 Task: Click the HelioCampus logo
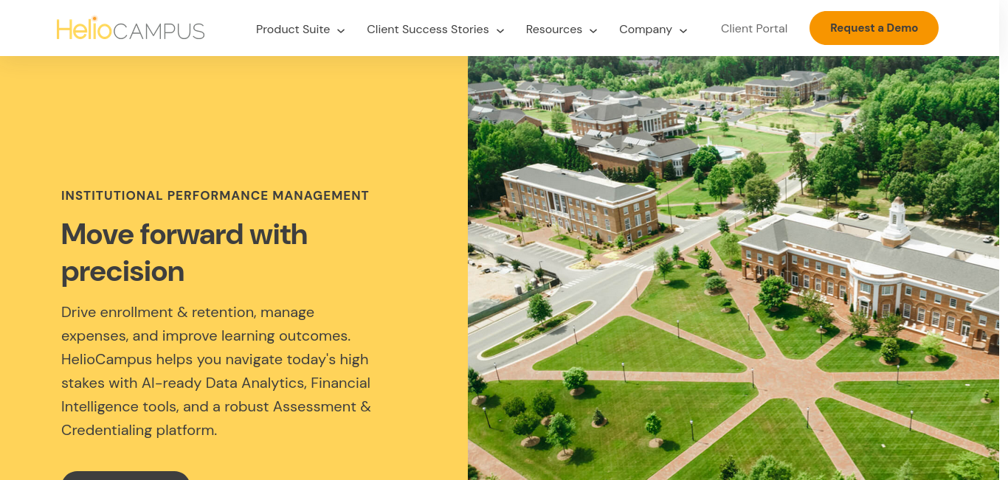pos(131,29)
